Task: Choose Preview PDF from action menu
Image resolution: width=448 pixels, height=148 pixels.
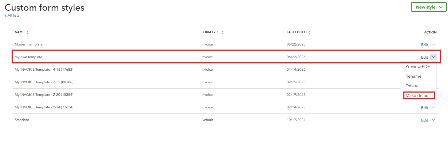Action: coord(417,67)
